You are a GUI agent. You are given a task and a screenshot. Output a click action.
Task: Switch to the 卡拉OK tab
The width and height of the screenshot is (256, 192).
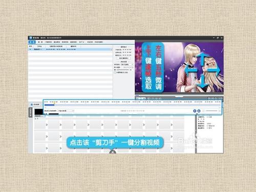click(x=90, y=42)
